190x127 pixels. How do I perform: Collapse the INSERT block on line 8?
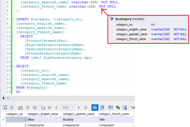click(14, 19)
